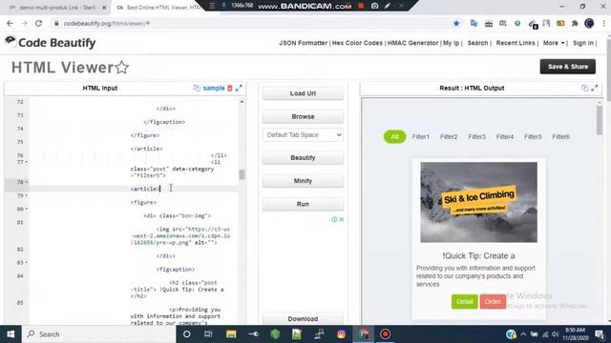611x343 pixels.
Task: Open the Chrome extensions puzzle icon
Action: click(x=575, y=23)
